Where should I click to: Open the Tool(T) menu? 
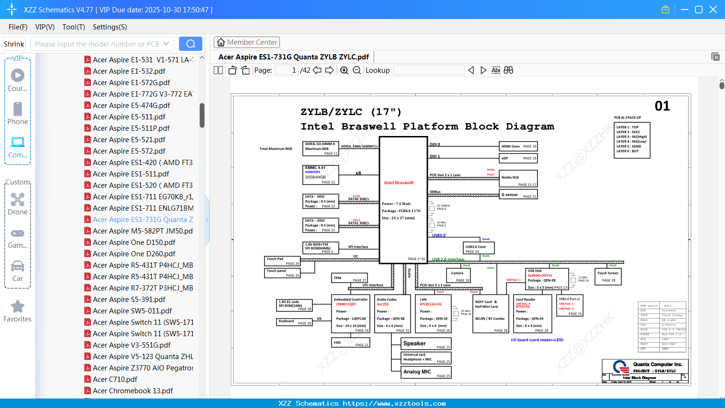coord(73,27)
